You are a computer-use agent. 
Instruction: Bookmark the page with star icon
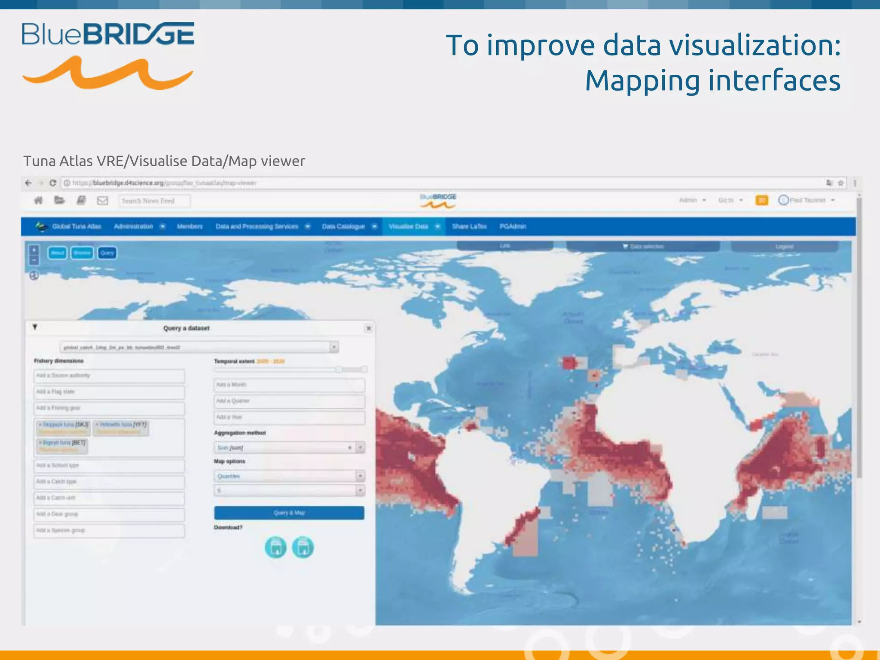841,183
